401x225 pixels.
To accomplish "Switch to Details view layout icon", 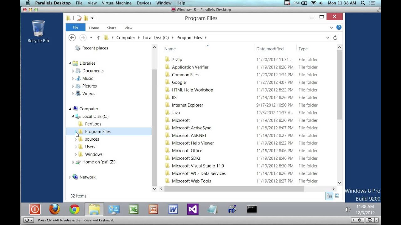I will click(x=329, y=196).
